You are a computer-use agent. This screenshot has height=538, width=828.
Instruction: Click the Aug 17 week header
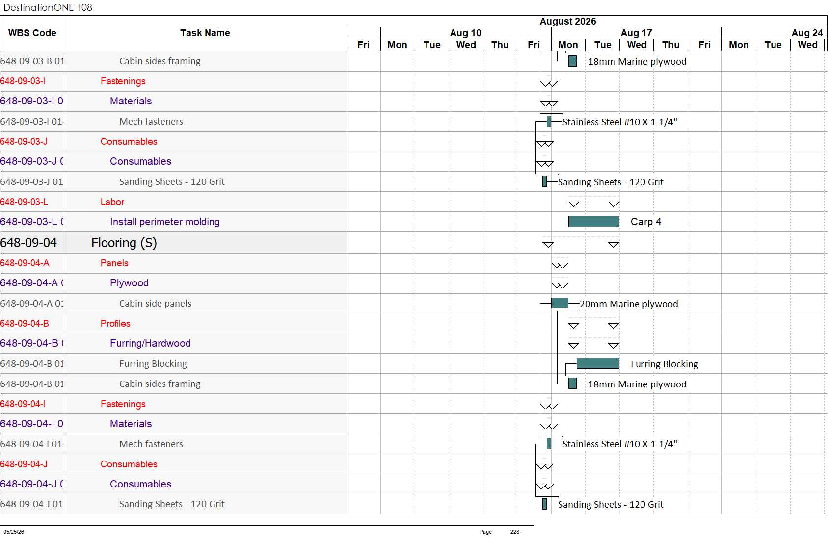(x=636, y=33)
